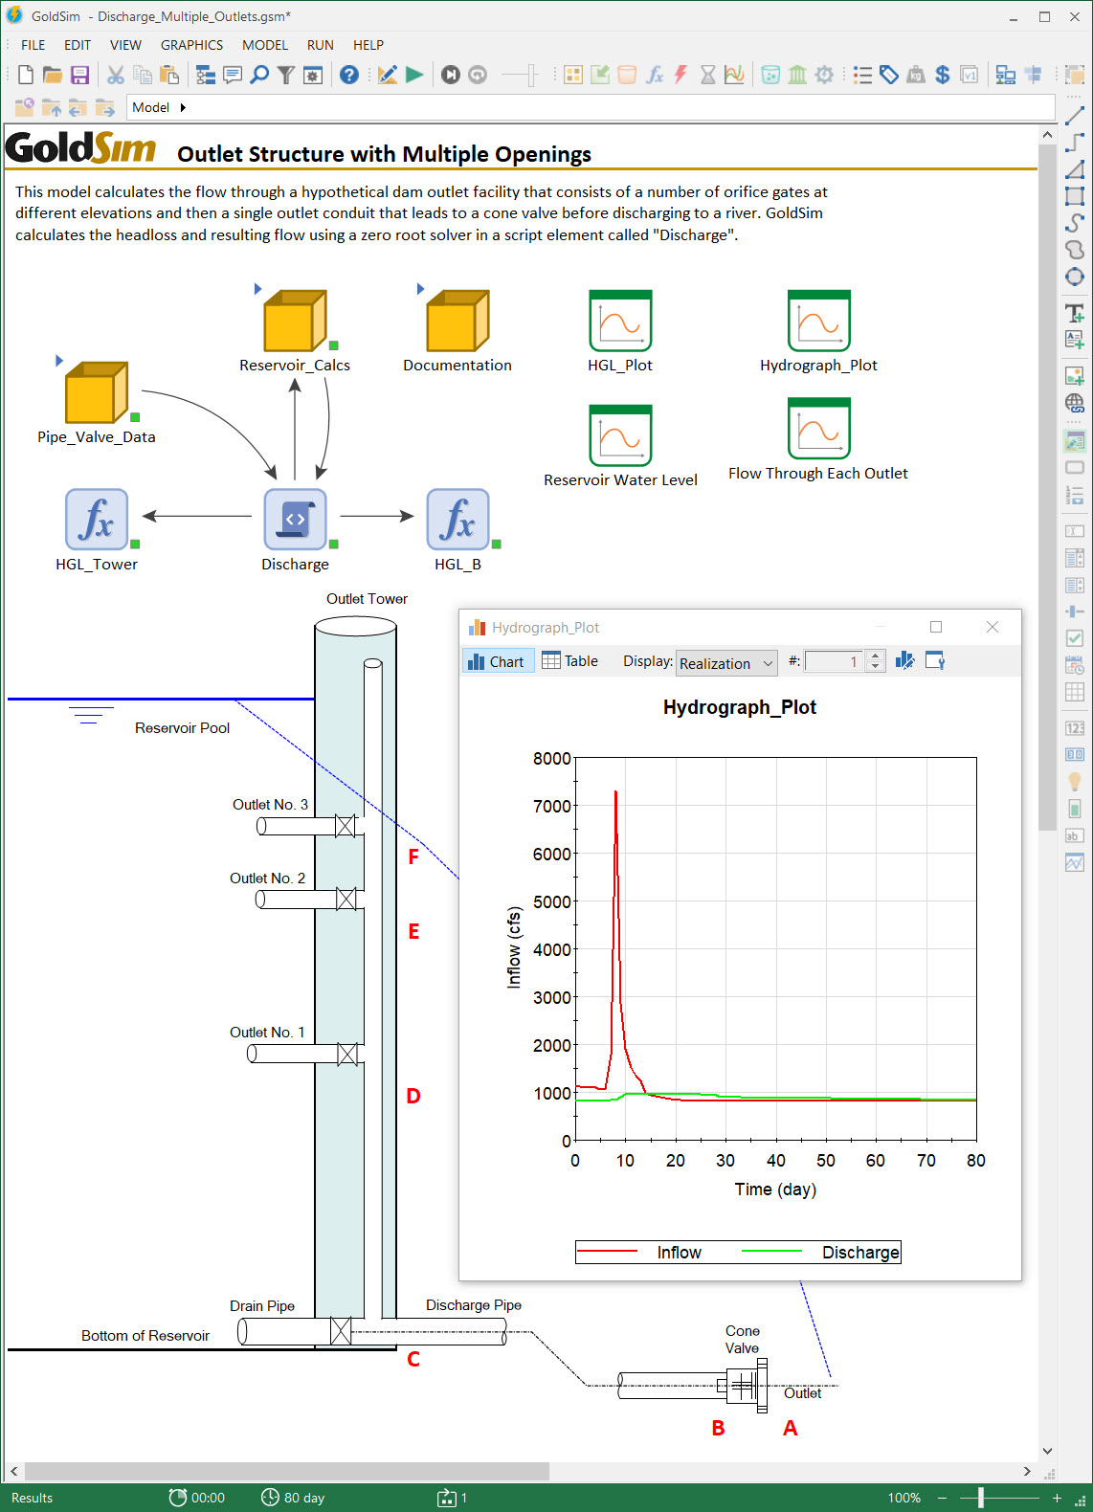
Task: Open the HELP menu
Action: (368, 45)
